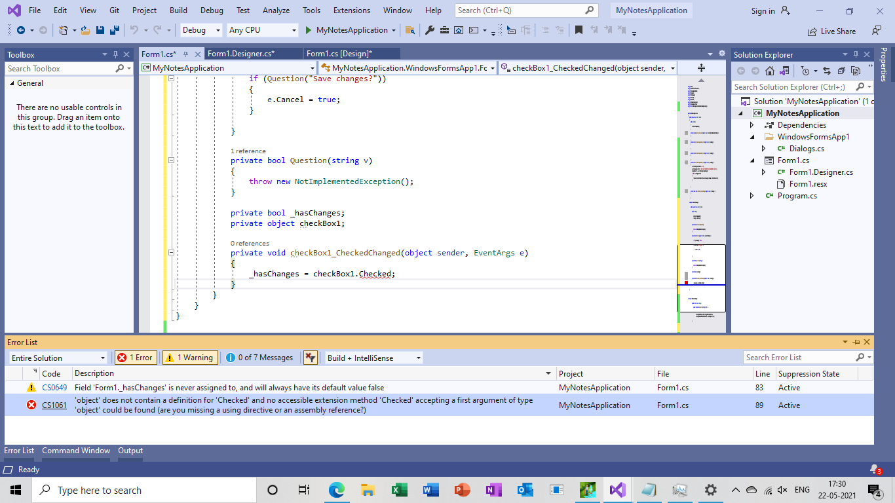Click the Open File folder icon
The image size is (895, 503).
85,30
